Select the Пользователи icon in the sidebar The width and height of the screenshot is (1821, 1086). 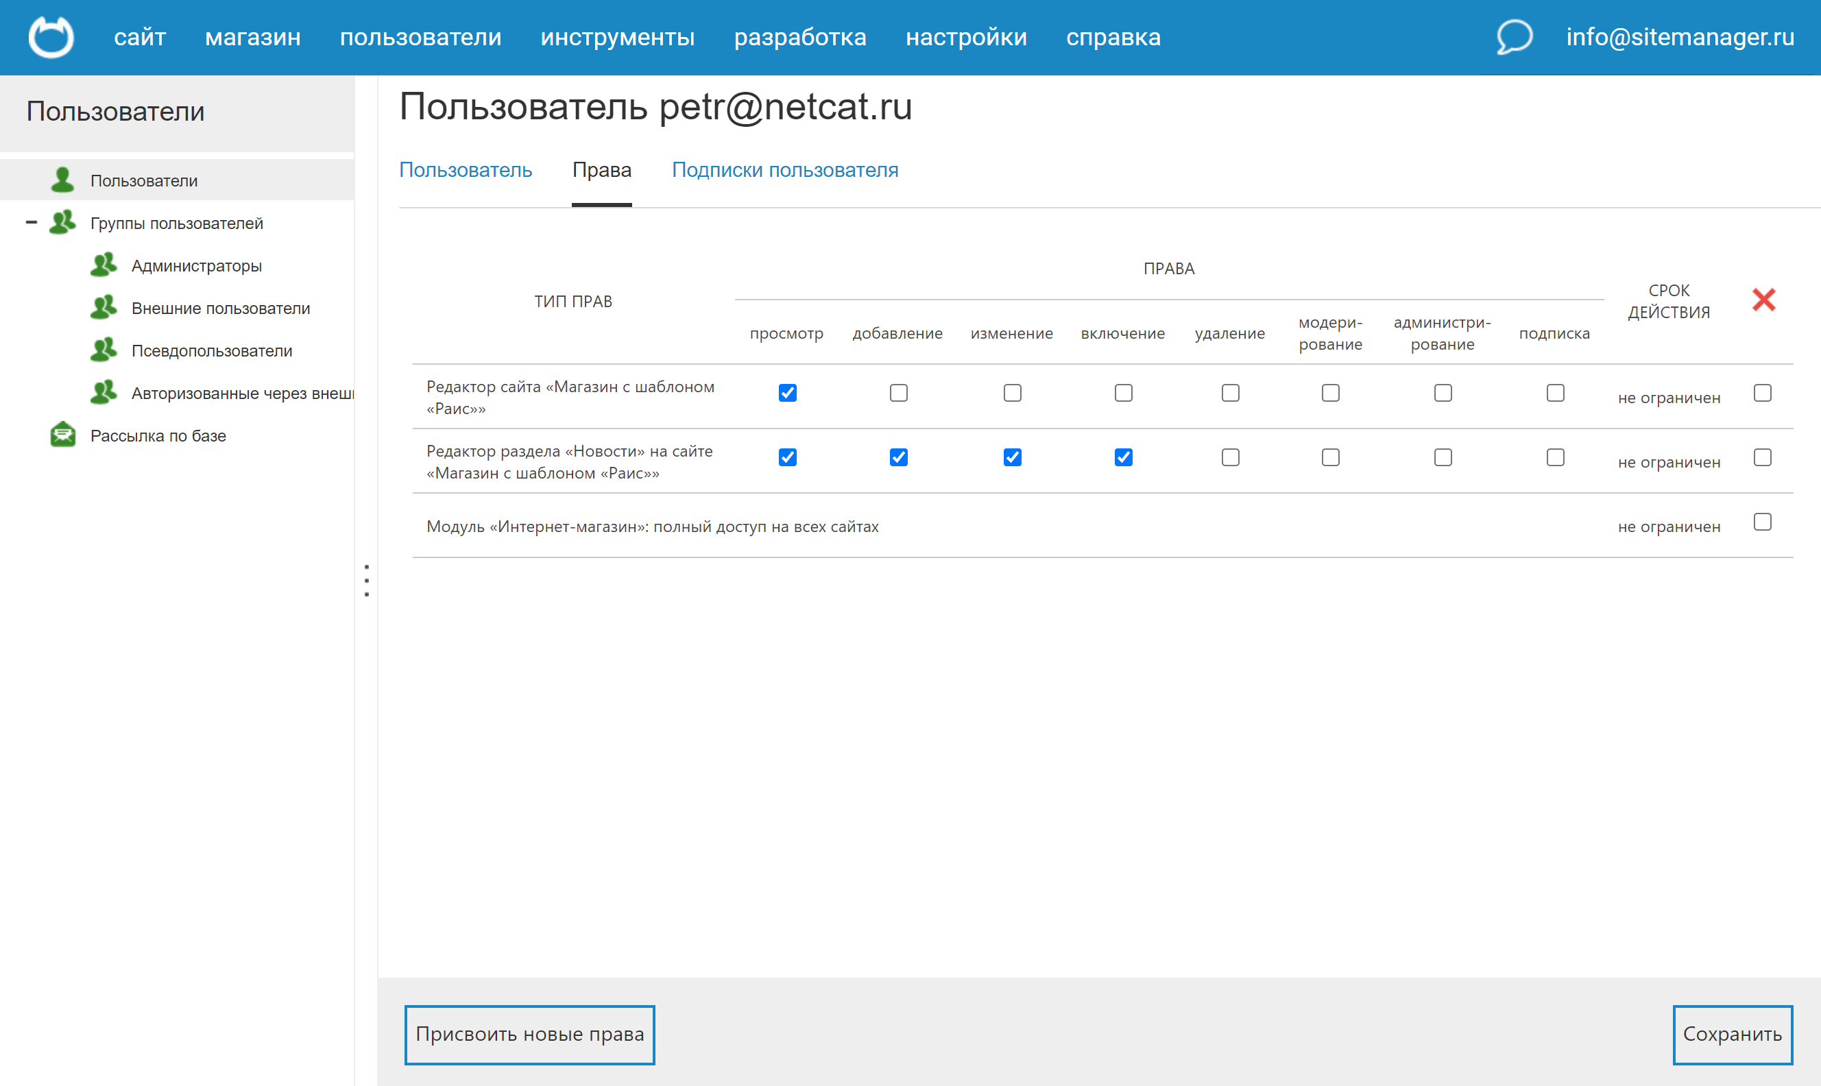click(x=63, y=180)
